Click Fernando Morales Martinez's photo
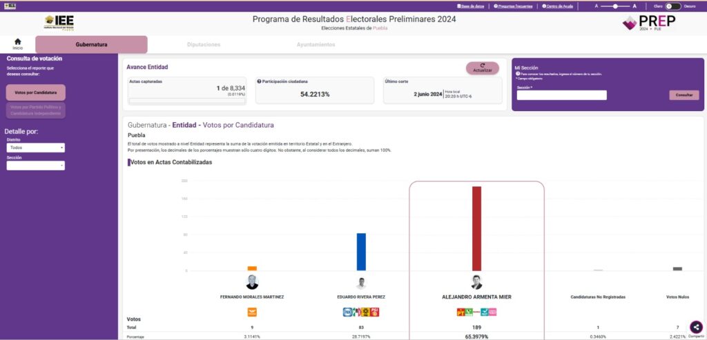The width and height of the screenshot is (707, 340). pos(252,282)
